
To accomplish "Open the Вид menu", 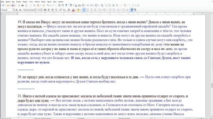I will (x=13, y=2).
